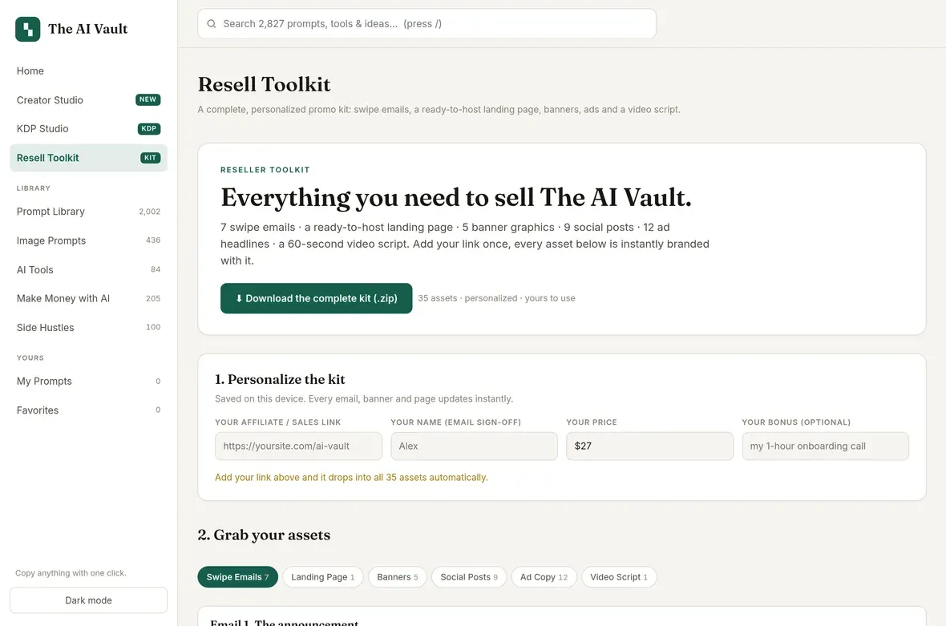Viewport: 946px width, 626px height.
Task: Open Image Prompts in the sidebar
Action: [x=89, y=240]
